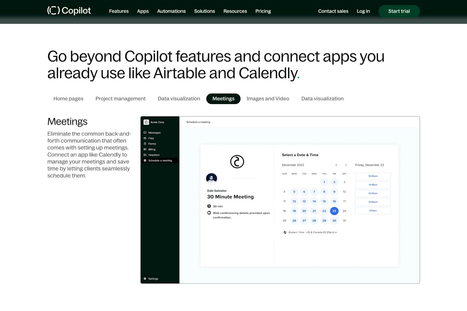The height and width of the screenshot is (311, 467).
Task: Go to previous month in calendar
Action: [336, 165]
